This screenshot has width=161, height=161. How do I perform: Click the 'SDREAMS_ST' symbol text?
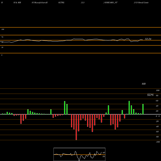coord(111,3)
